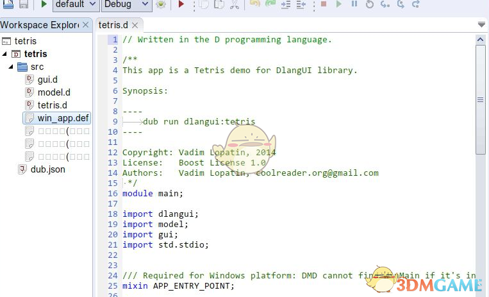Click the editor scrollbar up arrow
The width and height of the screenshot is (489, 297).
[480, 40]
